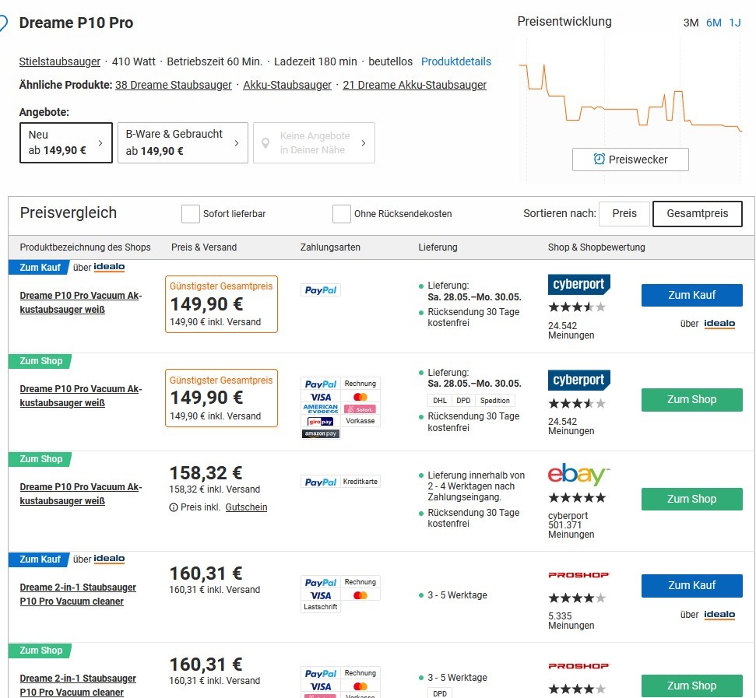Click idealo logo below Proshop's blue Zum Kauf button
Viewport: 756px width, 698px height.
(719, 614)
